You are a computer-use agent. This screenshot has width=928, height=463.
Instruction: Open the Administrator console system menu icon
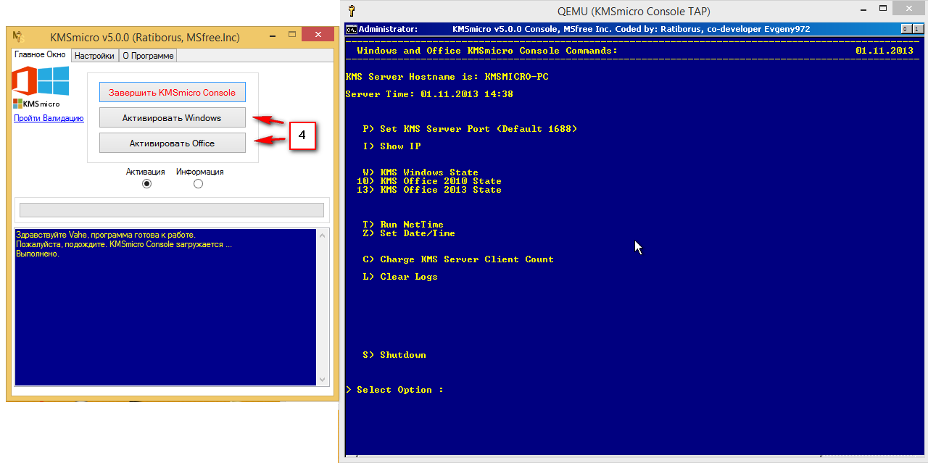pos(351,29)
